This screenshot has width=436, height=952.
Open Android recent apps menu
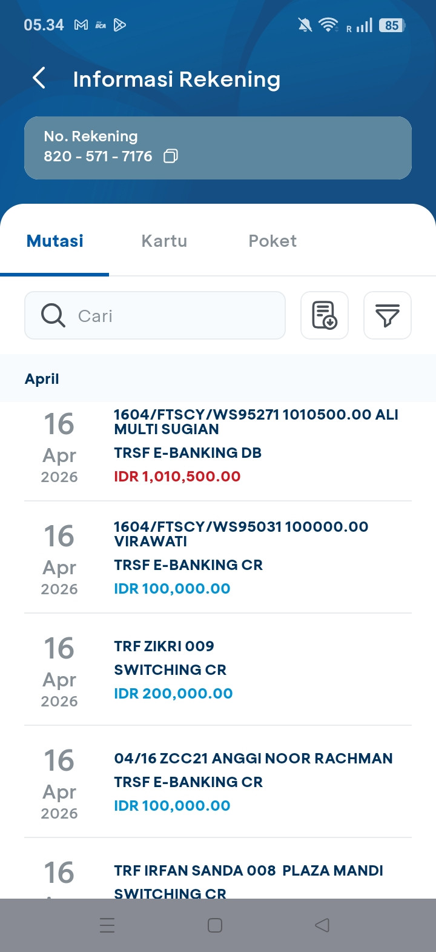(x=107, y=925)
